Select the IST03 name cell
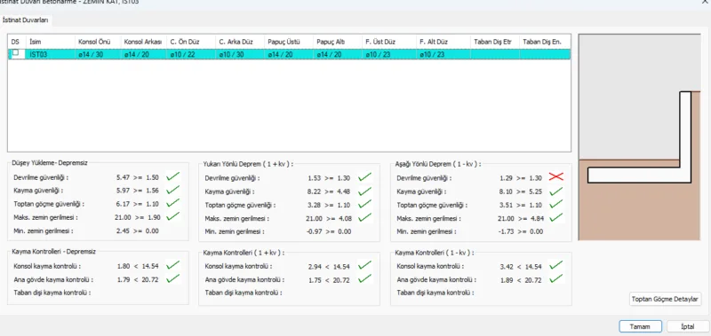This screenshot has height=336, width=711. (x=51, y=54)
